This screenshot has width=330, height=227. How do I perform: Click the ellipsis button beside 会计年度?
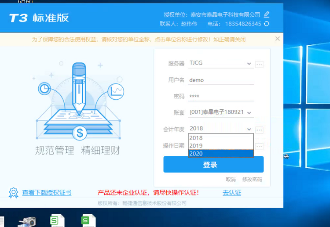click(x=259, y=130)
